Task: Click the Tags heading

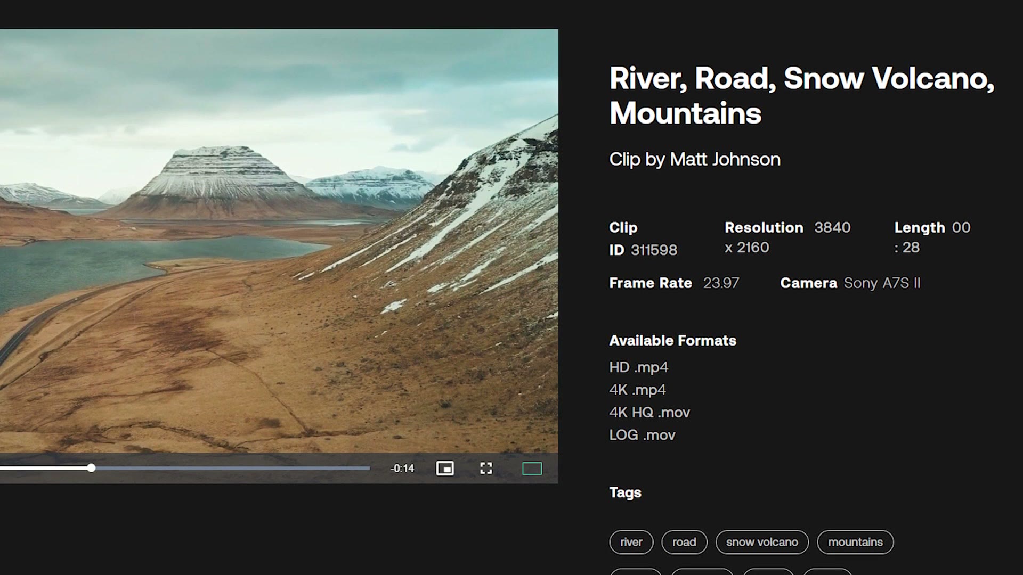Action: pos(625,492)
